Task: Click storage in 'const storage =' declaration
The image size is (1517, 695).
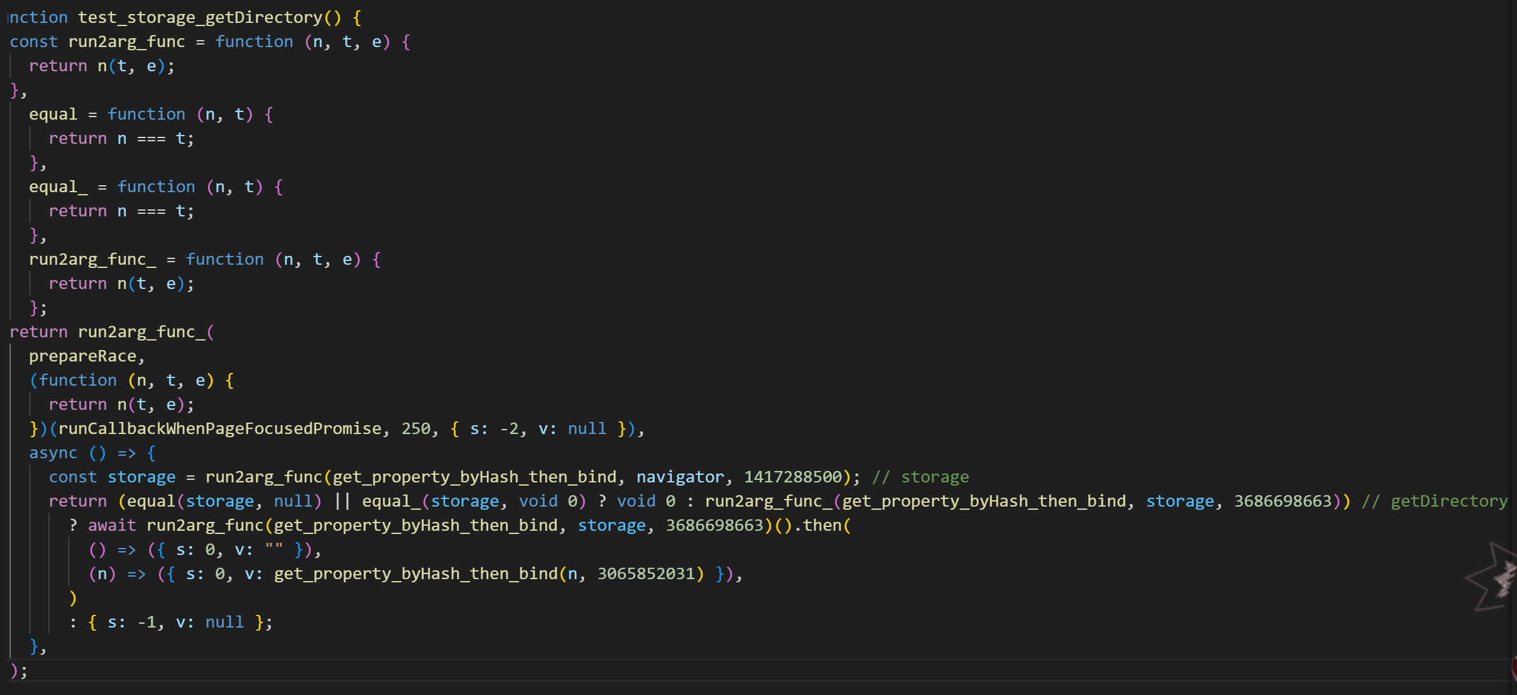Action: pos(141,477)
